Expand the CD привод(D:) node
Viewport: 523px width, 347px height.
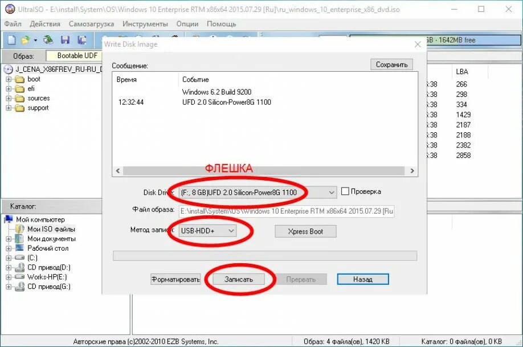click(9, 268)
